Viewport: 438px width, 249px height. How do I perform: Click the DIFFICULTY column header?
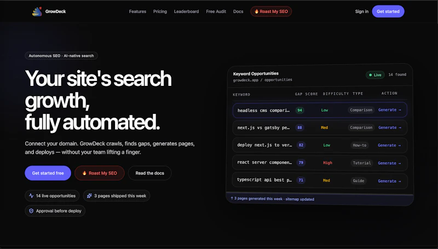[336, 94]
